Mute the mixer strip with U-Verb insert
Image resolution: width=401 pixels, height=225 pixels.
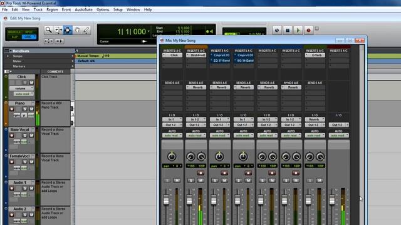(320, 181)
